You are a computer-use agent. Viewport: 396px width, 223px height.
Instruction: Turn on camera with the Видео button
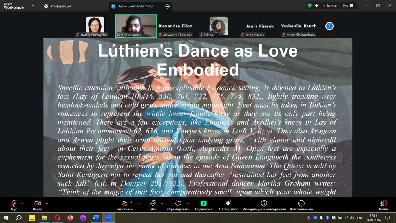[x=37, y=204]
